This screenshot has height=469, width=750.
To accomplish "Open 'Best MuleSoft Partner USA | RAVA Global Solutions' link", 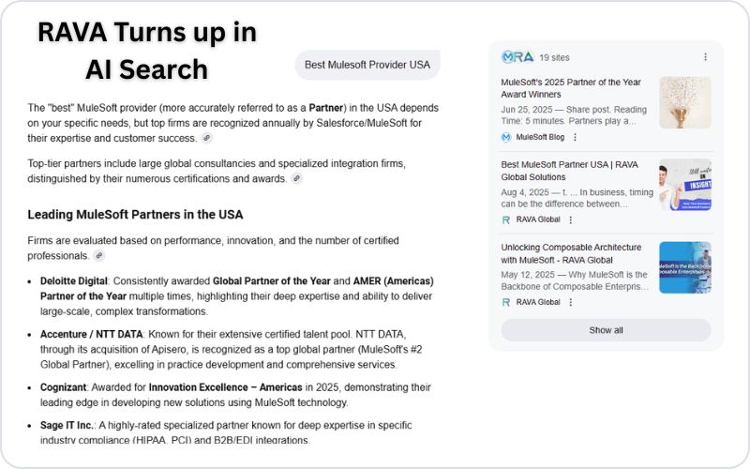I will point(569,171).
